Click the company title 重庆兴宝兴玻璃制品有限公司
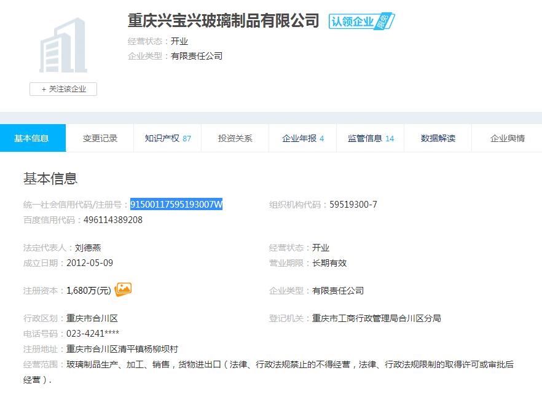542x400 pixels. point(223,21)
